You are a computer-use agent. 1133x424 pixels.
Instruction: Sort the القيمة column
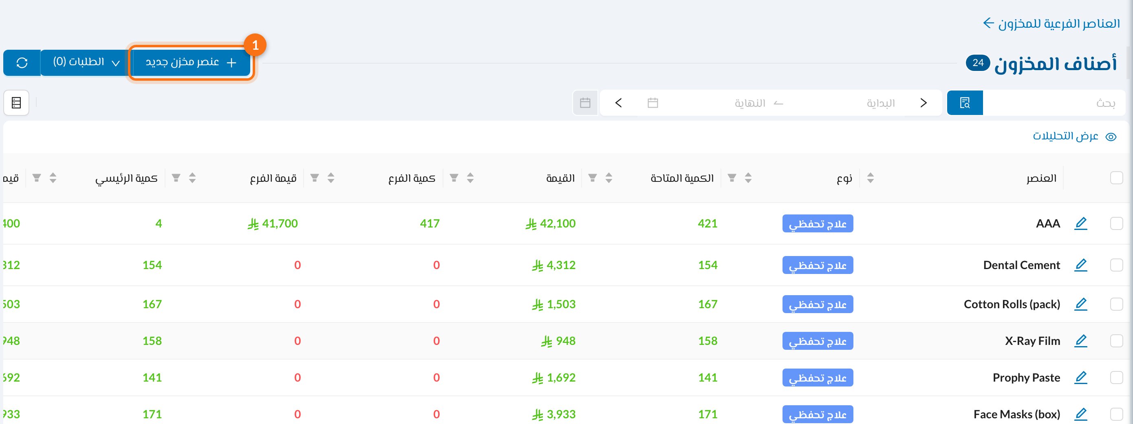pyautogui.click(x=609, y=178)
